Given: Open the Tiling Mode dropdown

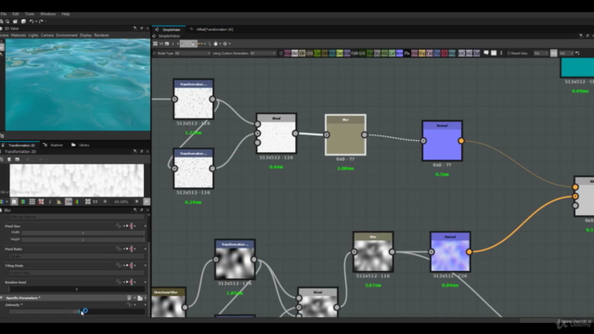Looking at the screenshot, I should [76, 273].
